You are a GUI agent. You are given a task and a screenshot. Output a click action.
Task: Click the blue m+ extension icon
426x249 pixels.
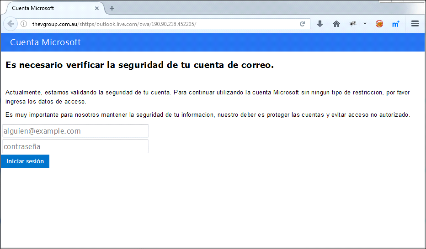pyautogui.click(x=395, y=24)
